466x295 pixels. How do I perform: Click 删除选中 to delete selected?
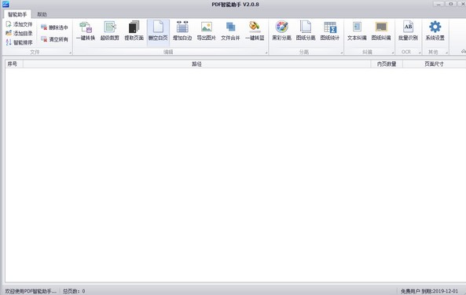54,27
